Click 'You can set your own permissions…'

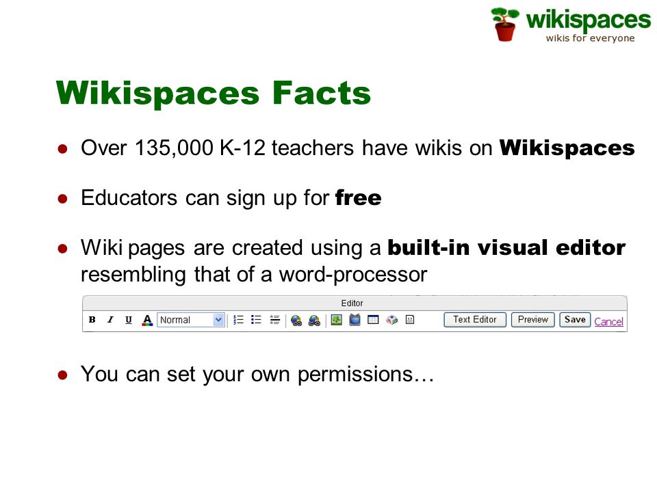[x=257, y=374]
